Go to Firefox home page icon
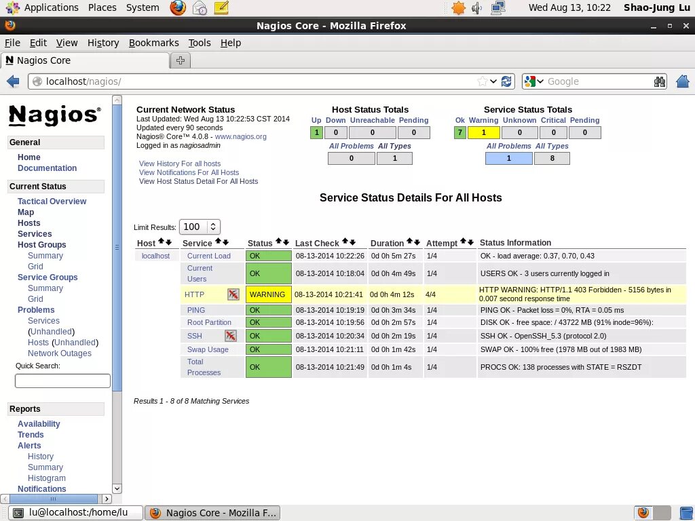Screen dimensions: 695x521 point(683,81)
